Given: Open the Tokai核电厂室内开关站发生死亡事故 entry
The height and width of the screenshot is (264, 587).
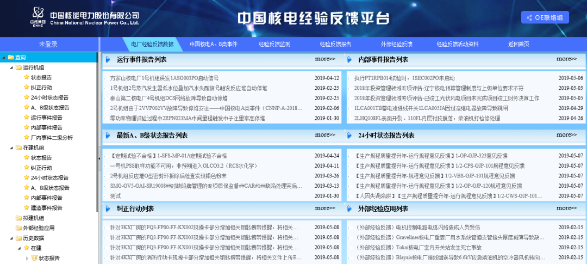Looking at the screenshot, I should (x=418, y=248).
